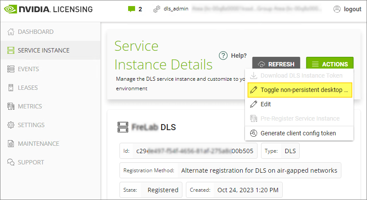Open the notifications chat bubble icon
367x200 pixels.
pos(132,9)
